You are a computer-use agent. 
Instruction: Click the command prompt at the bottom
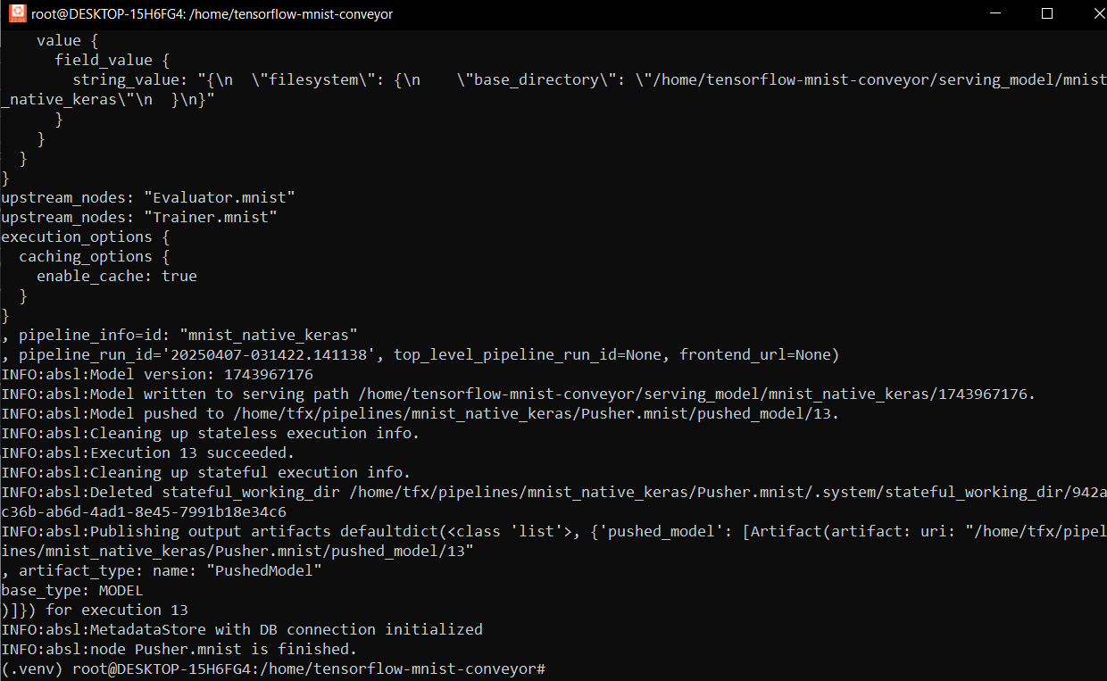(273, 669)
